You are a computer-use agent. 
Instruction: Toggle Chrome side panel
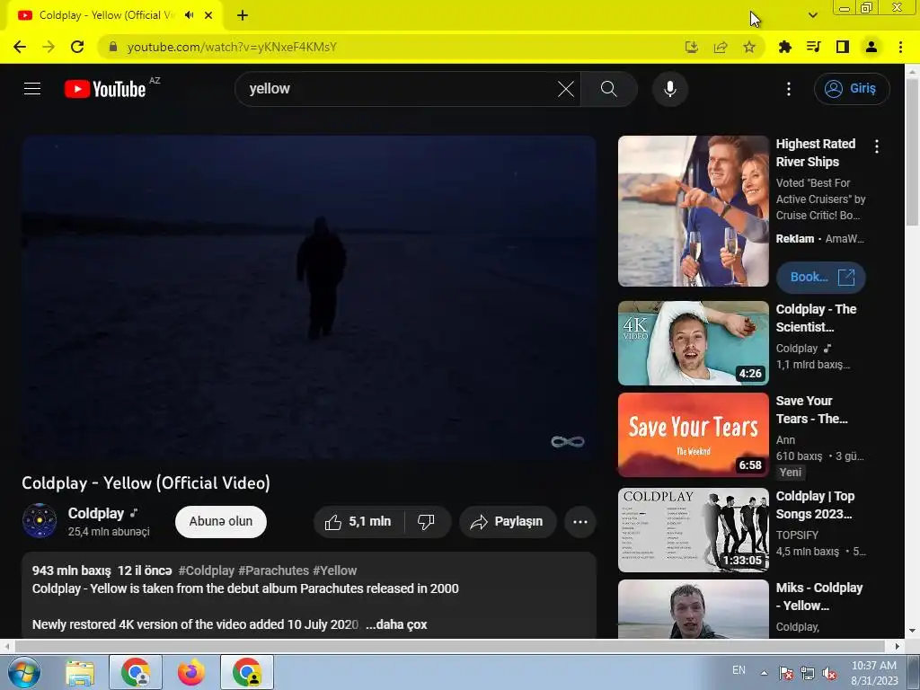click(x=843, y=47)
